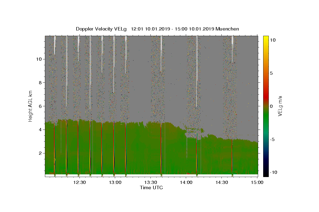Click the 14:30 time tick label
The height and width of the screenshot is (212, 319).
click(221, 182)
